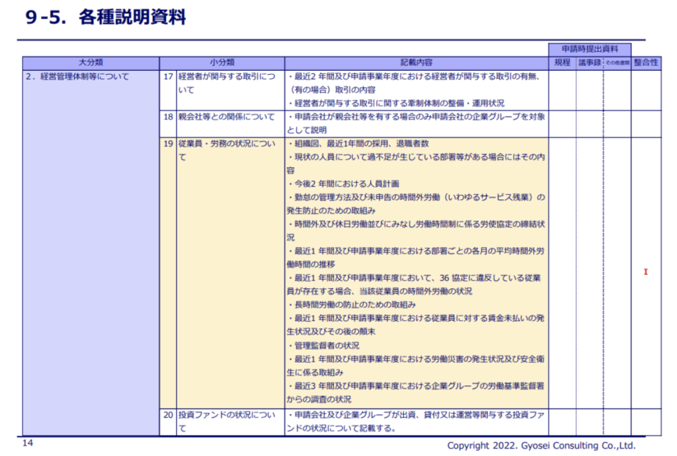Click the 'Copyright 2022. Gyosei Consulting Co.,Ltd.' footer
Screen dimensions: 677x456
tap(541, 445)
